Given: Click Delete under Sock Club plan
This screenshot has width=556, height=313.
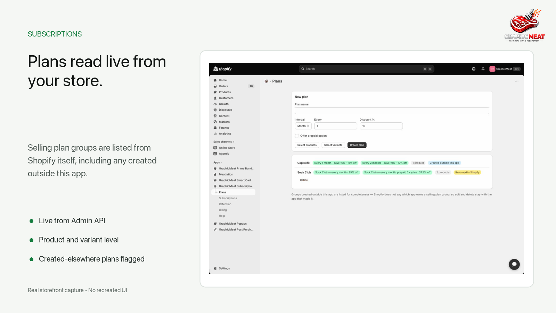Looking at the screenshot, I should (304, 180).
